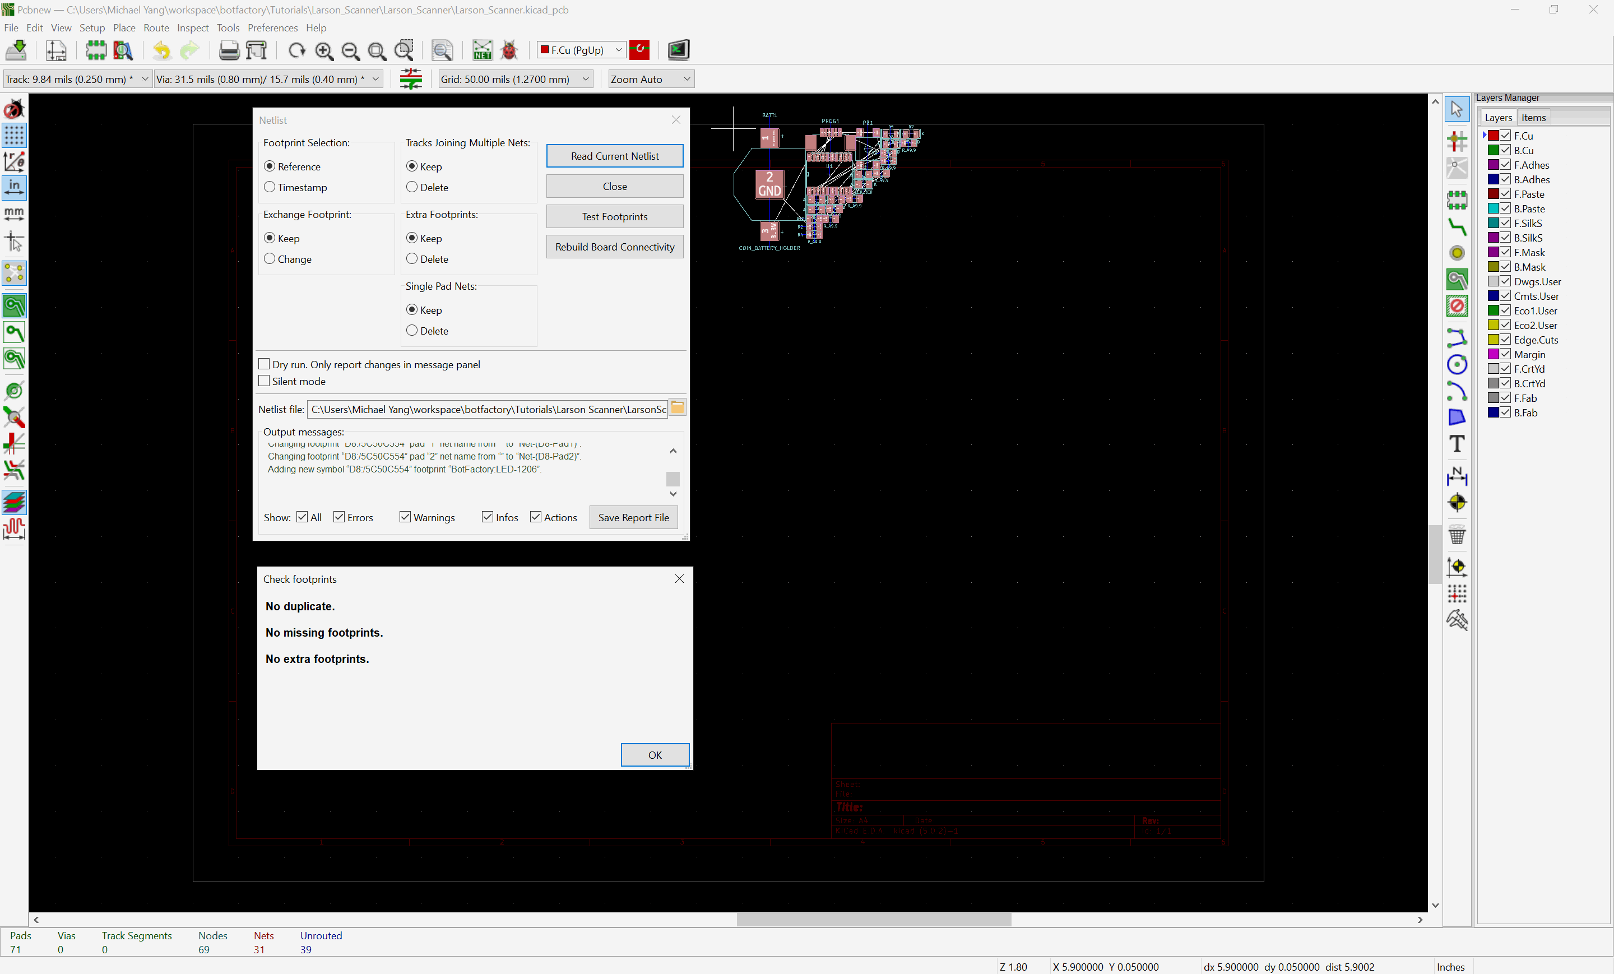1614x974 pixels.
Task: Click OK in Check footprints dialog
Action: (x=655, y=754)
